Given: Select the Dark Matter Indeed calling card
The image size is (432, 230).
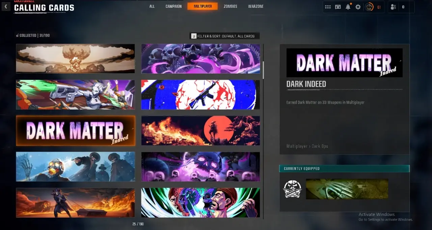Looking at the screenshot, I should [x=75, y=131].
